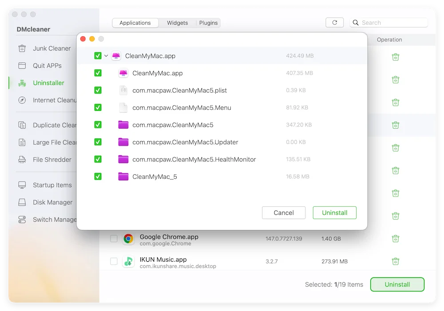The height and width of the screenshot is (311, 444).
Task: Open Duplicate Cleaner sidebar icon
Action: 22,125
